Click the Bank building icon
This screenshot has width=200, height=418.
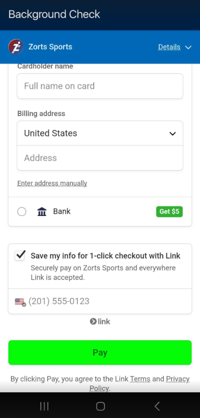coord(42,211)
